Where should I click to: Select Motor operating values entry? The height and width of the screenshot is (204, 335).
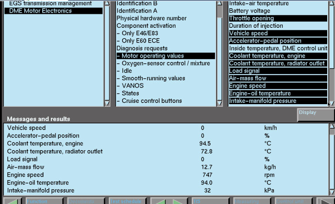coord(166,56)
